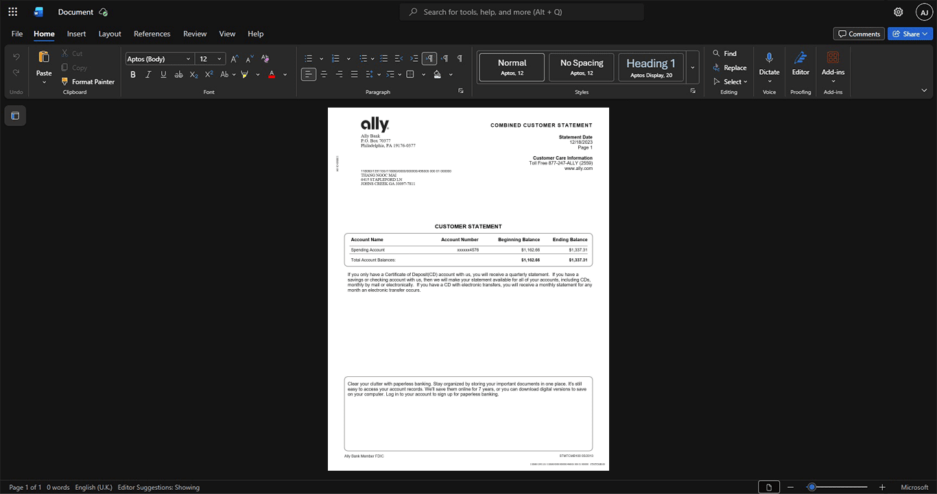Click the Increase Indent icon

(414, 59)
